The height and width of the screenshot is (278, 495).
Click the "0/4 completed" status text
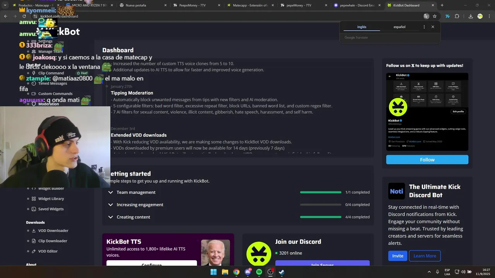coord(357,205)
